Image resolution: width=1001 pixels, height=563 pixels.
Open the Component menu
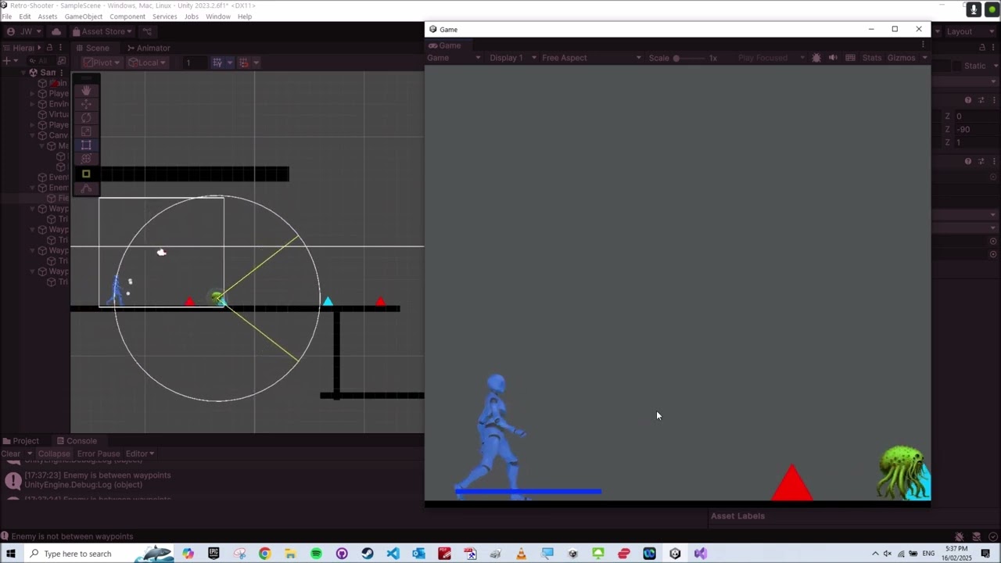click(x=127, y=16)
